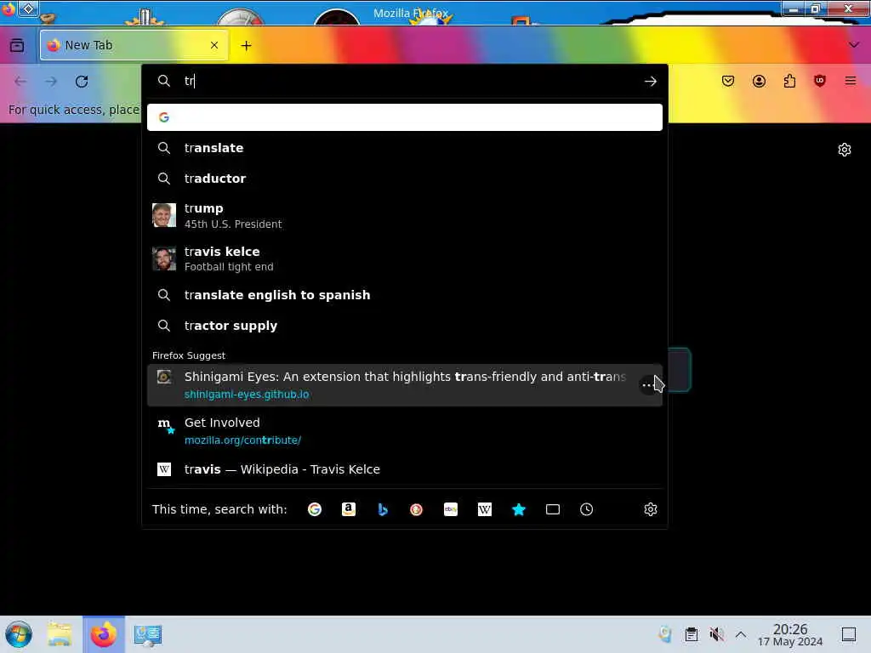List all tabs dropdown arrow

(x=854, y=45)
